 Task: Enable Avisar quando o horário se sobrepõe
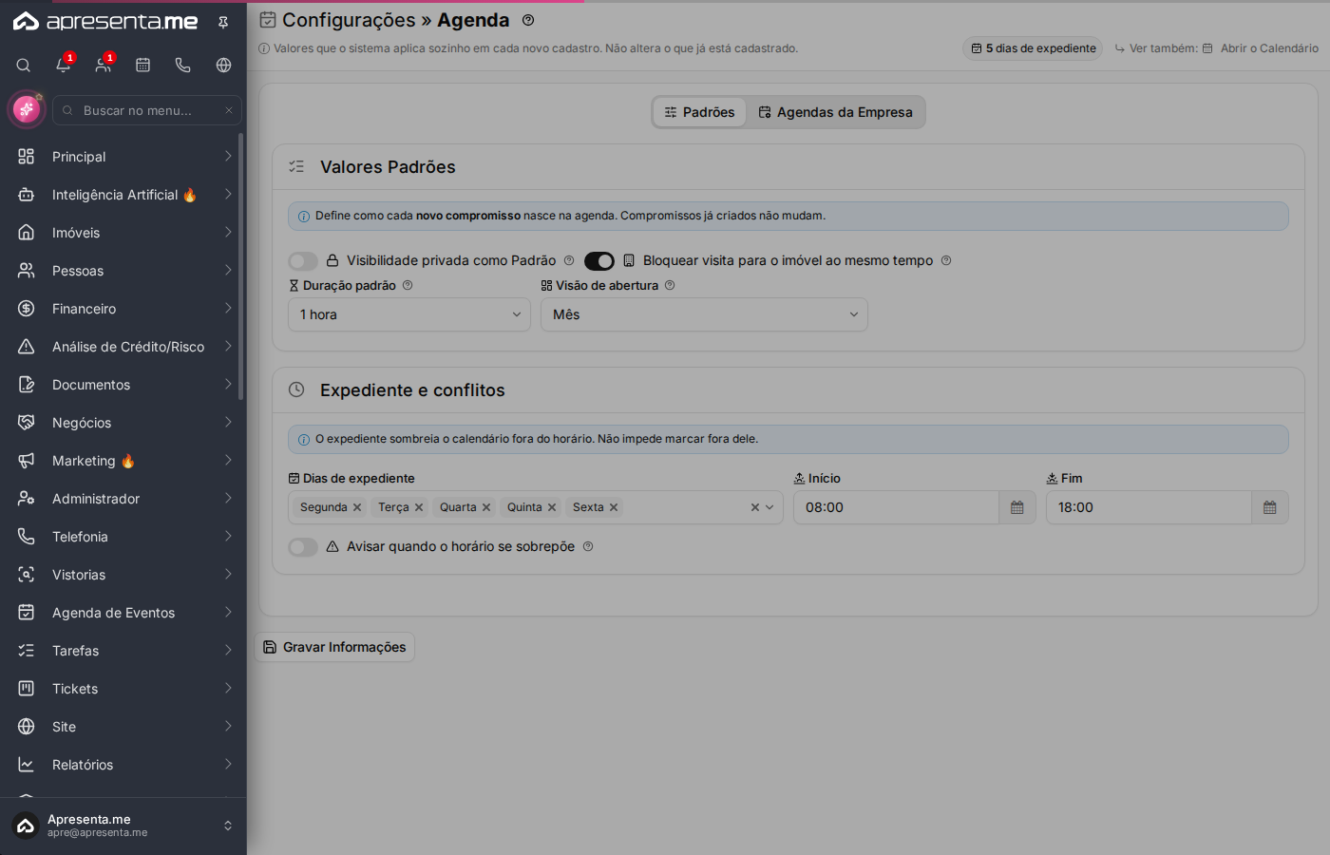pyautogui.click(x=303, y=546)
